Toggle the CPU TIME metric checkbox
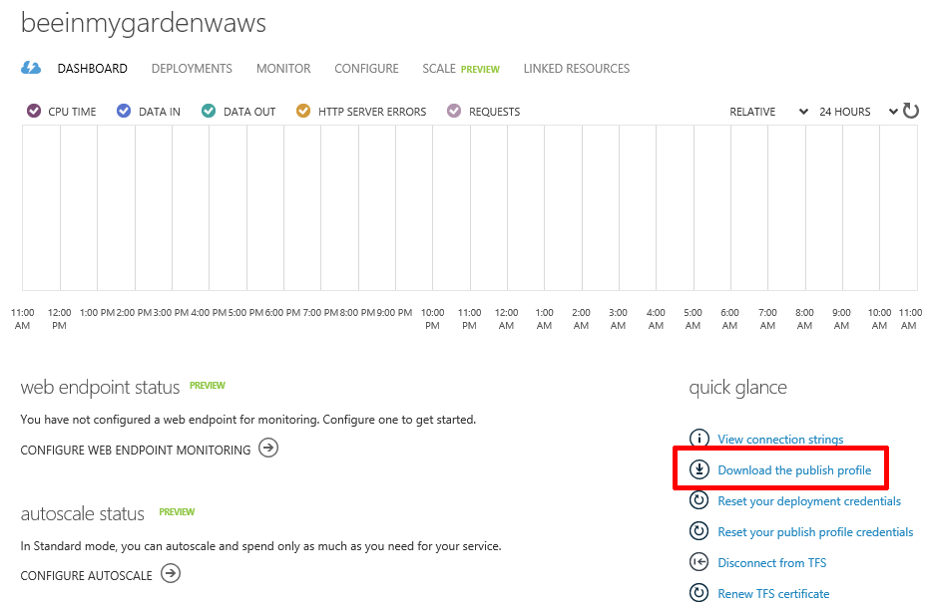The height and width of the screenshot is (609, 931). pos(34,111)
